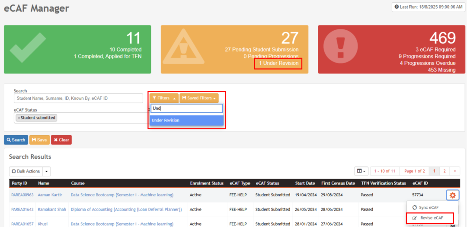Click the 4 Progressions Overdue text
This screenshot has width=467, height=227.
point(428,63)
